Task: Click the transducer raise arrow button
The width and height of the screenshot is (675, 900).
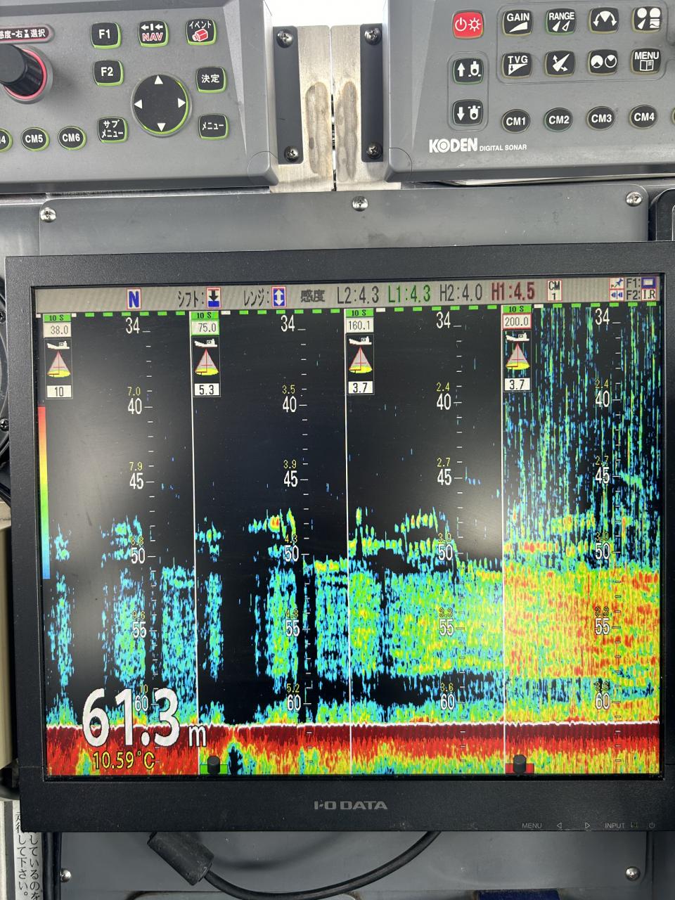Action: coord(468,69)
